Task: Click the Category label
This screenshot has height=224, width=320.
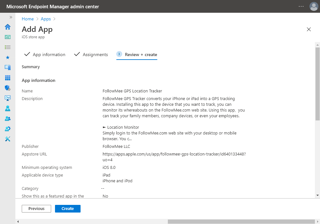Action: [x=30, y=188]
